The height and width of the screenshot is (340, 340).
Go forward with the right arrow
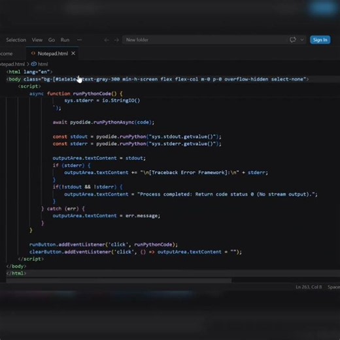click(x=116, y=40)
